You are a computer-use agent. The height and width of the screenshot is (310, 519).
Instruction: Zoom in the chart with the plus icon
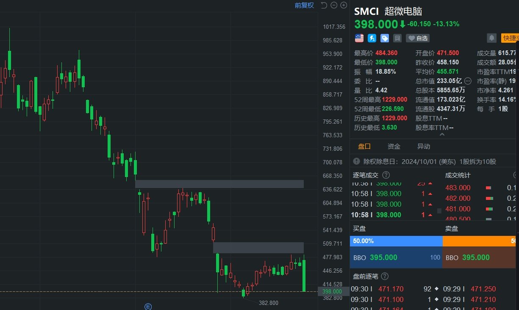tap(344, 5)
